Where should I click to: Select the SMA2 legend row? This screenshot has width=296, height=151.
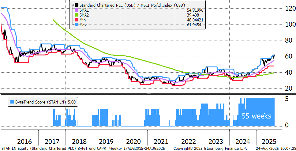139,15
